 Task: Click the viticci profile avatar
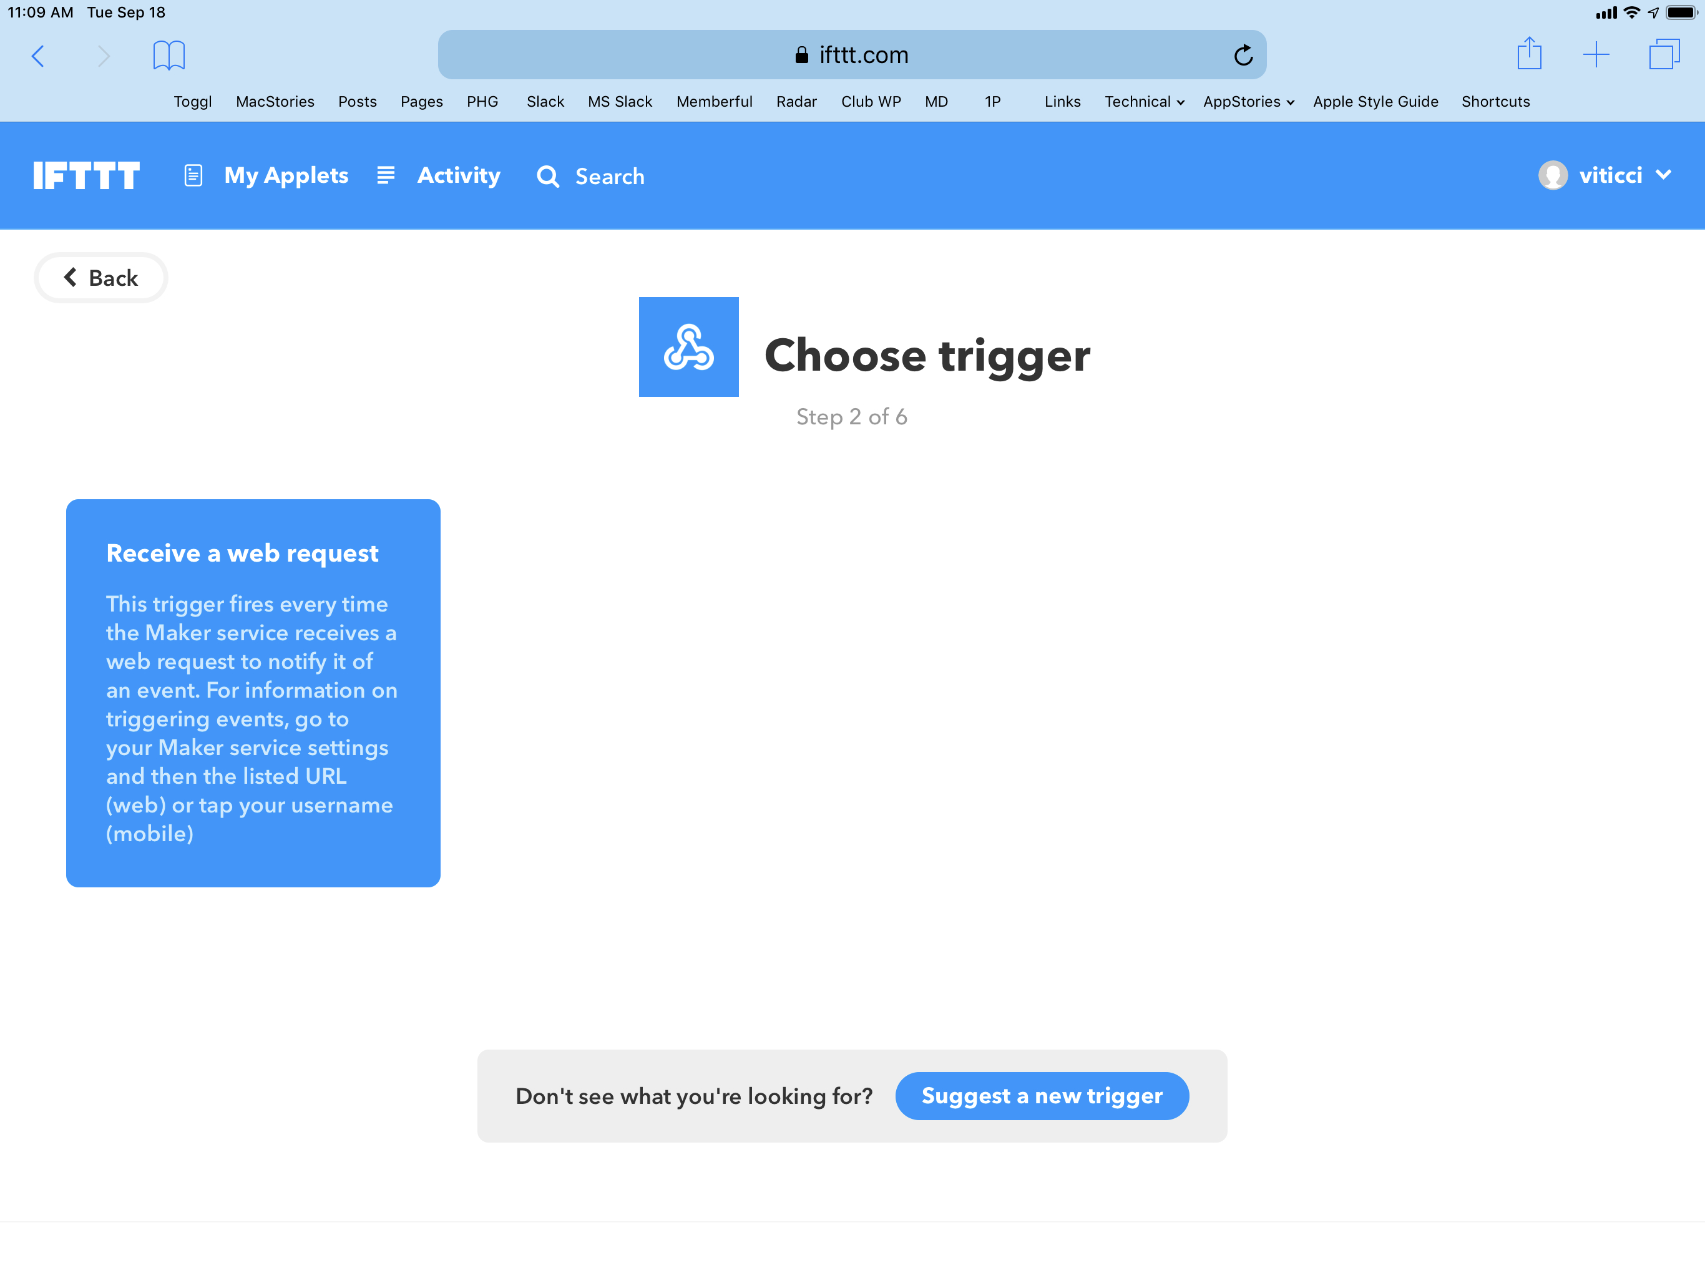click(x=1552, y=175)
